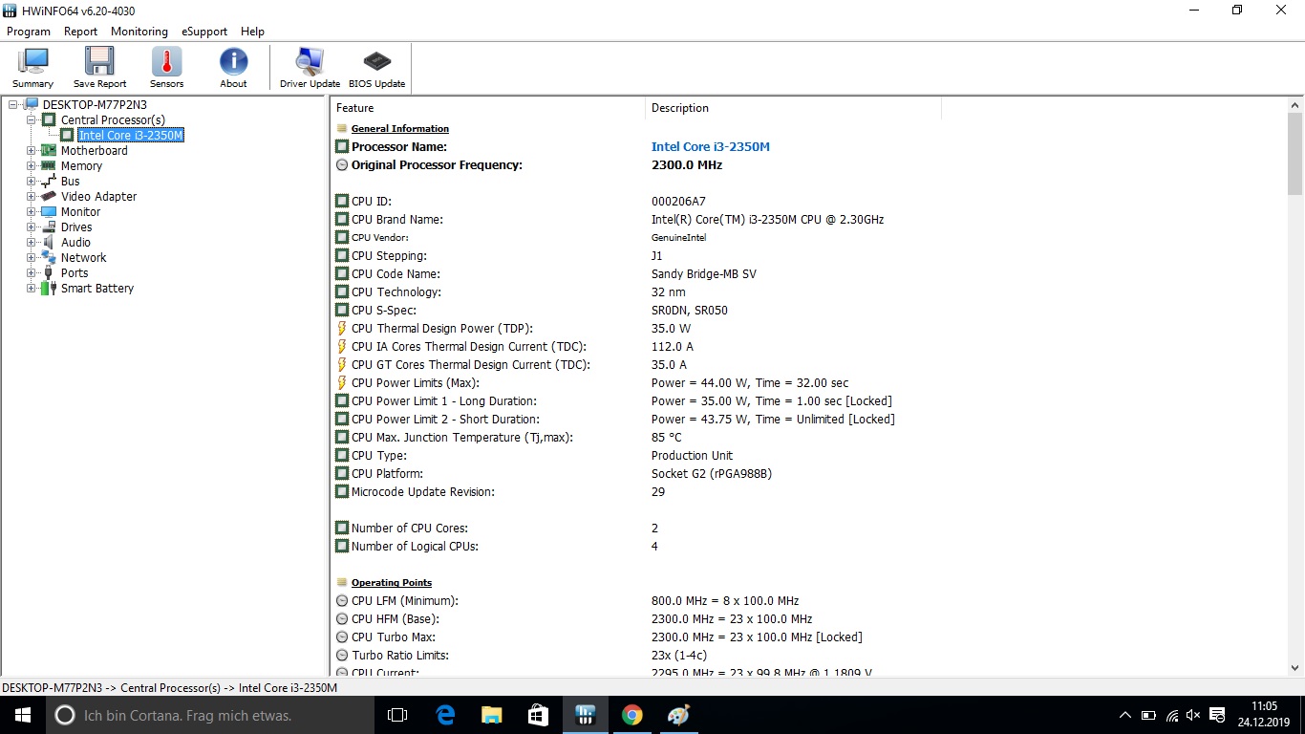This screenshot has height=734, width=1305.
Task: Collapse the Central Processor(s) node
Action: pos(32,119)
